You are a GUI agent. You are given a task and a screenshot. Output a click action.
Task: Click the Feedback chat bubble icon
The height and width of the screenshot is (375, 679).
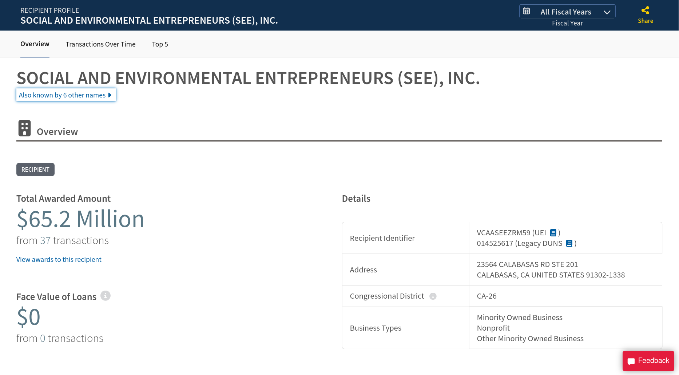coord(631,361)
